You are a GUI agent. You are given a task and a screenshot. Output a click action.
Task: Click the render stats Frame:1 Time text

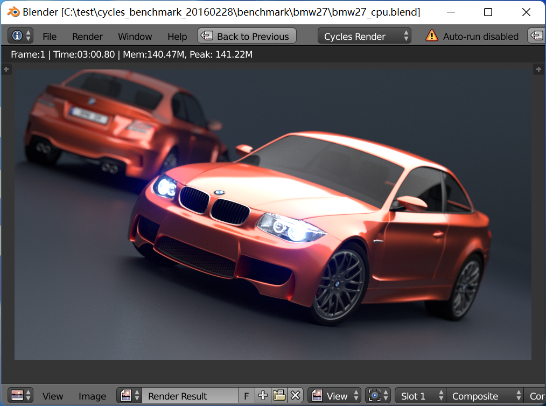point(131,54)
